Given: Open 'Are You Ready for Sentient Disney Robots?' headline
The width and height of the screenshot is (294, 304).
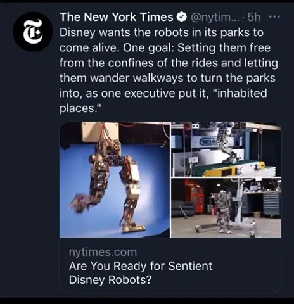Looking at the screenshot, I should click(x=141, y=273).
